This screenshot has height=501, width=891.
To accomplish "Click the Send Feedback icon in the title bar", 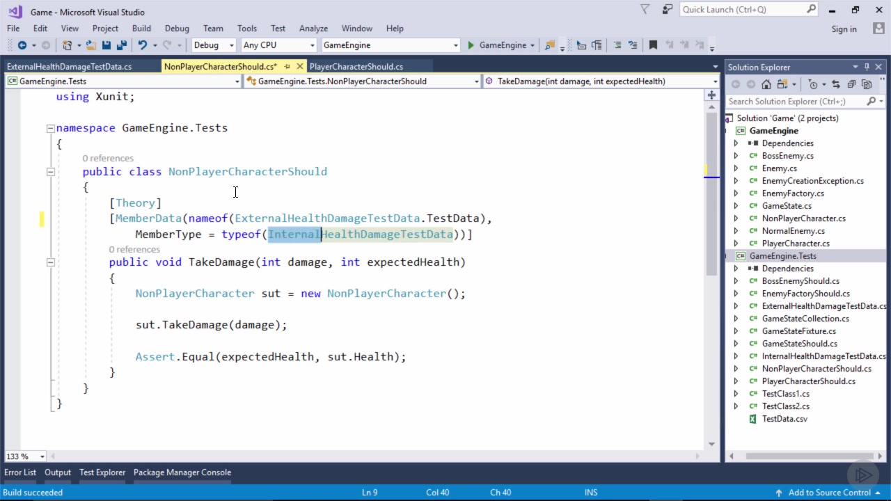I will click(x=668, y=10).
